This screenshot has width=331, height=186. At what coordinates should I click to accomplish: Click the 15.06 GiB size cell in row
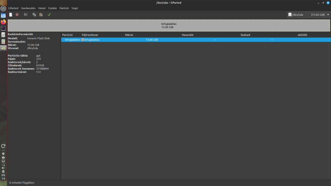[152, 40]
